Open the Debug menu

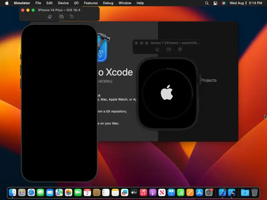[x=108, y=3]
